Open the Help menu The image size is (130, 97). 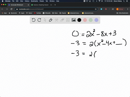pyautogui.click(x=58, y=1)
